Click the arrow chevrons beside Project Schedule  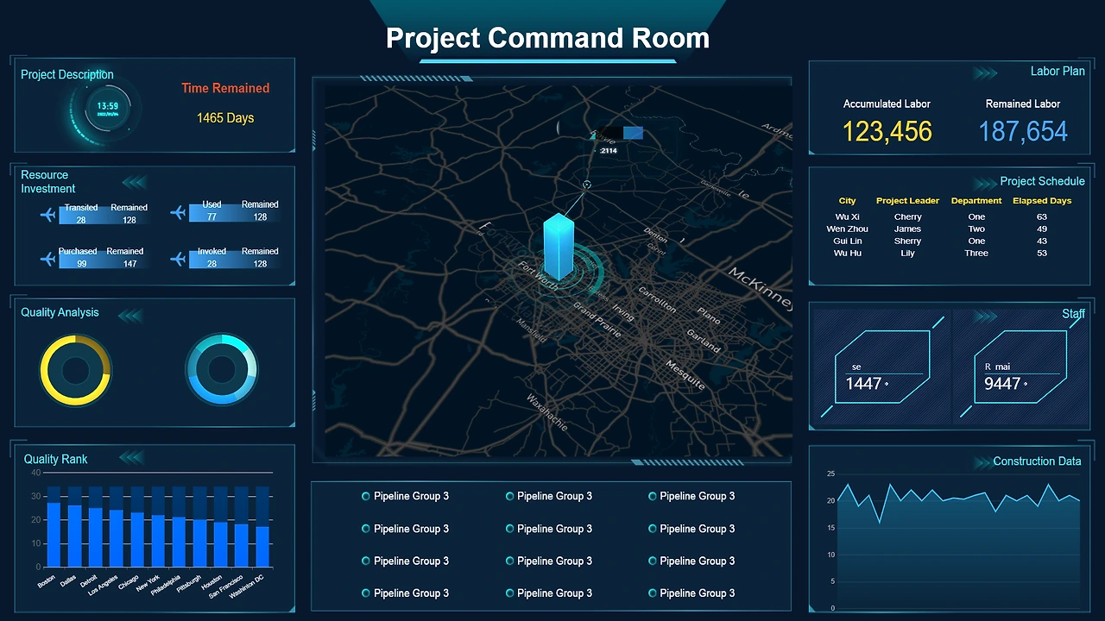point(985,183)
